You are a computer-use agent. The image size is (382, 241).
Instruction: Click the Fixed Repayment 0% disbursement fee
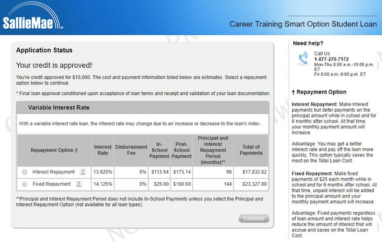[131, 184]
